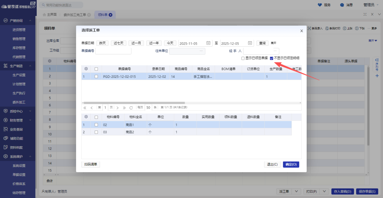
Task: Uncheck 不显示已领定明细 checkbox
Action: tap(271, 58)
